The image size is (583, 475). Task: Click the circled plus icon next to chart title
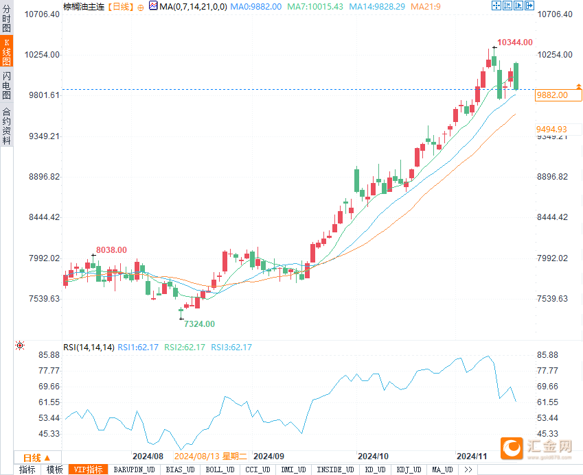click(x=141, y=6)
